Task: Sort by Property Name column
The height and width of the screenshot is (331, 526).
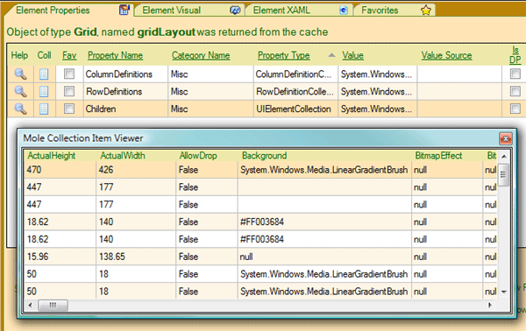Action: pyautogui.click(x=116, y=56)
